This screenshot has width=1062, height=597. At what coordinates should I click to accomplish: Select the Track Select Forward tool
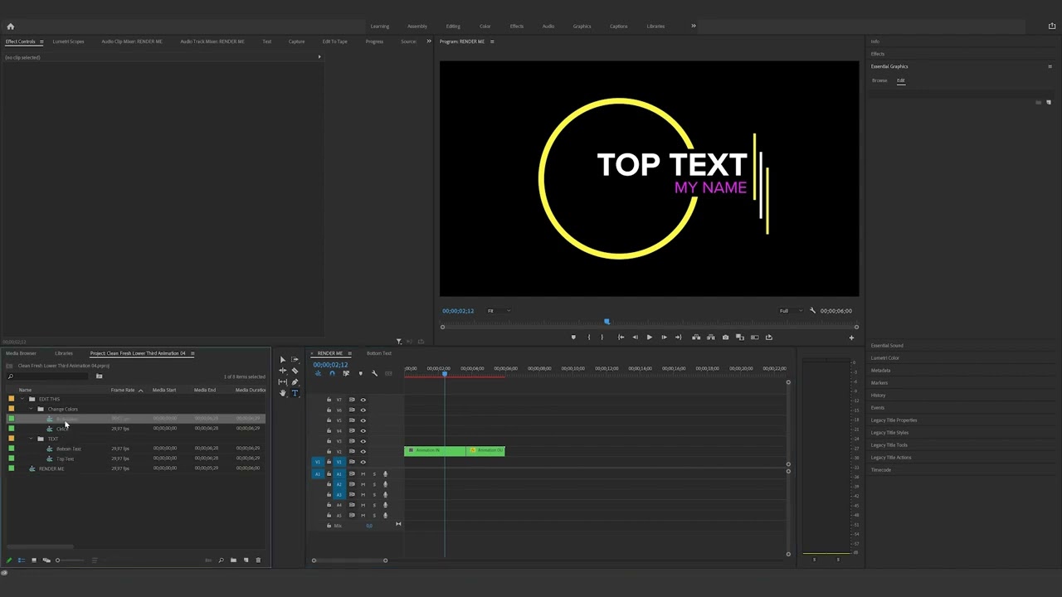[295, 360]
